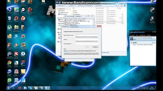163x91 pixels.
Task: Open the System menu in Hamachi
Action: click(132, 35)
